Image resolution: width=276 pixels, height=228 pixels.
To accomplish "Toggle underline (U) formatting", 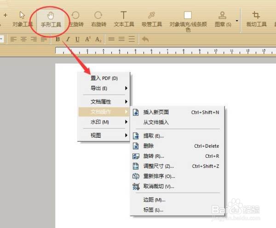I will [77, 39].
